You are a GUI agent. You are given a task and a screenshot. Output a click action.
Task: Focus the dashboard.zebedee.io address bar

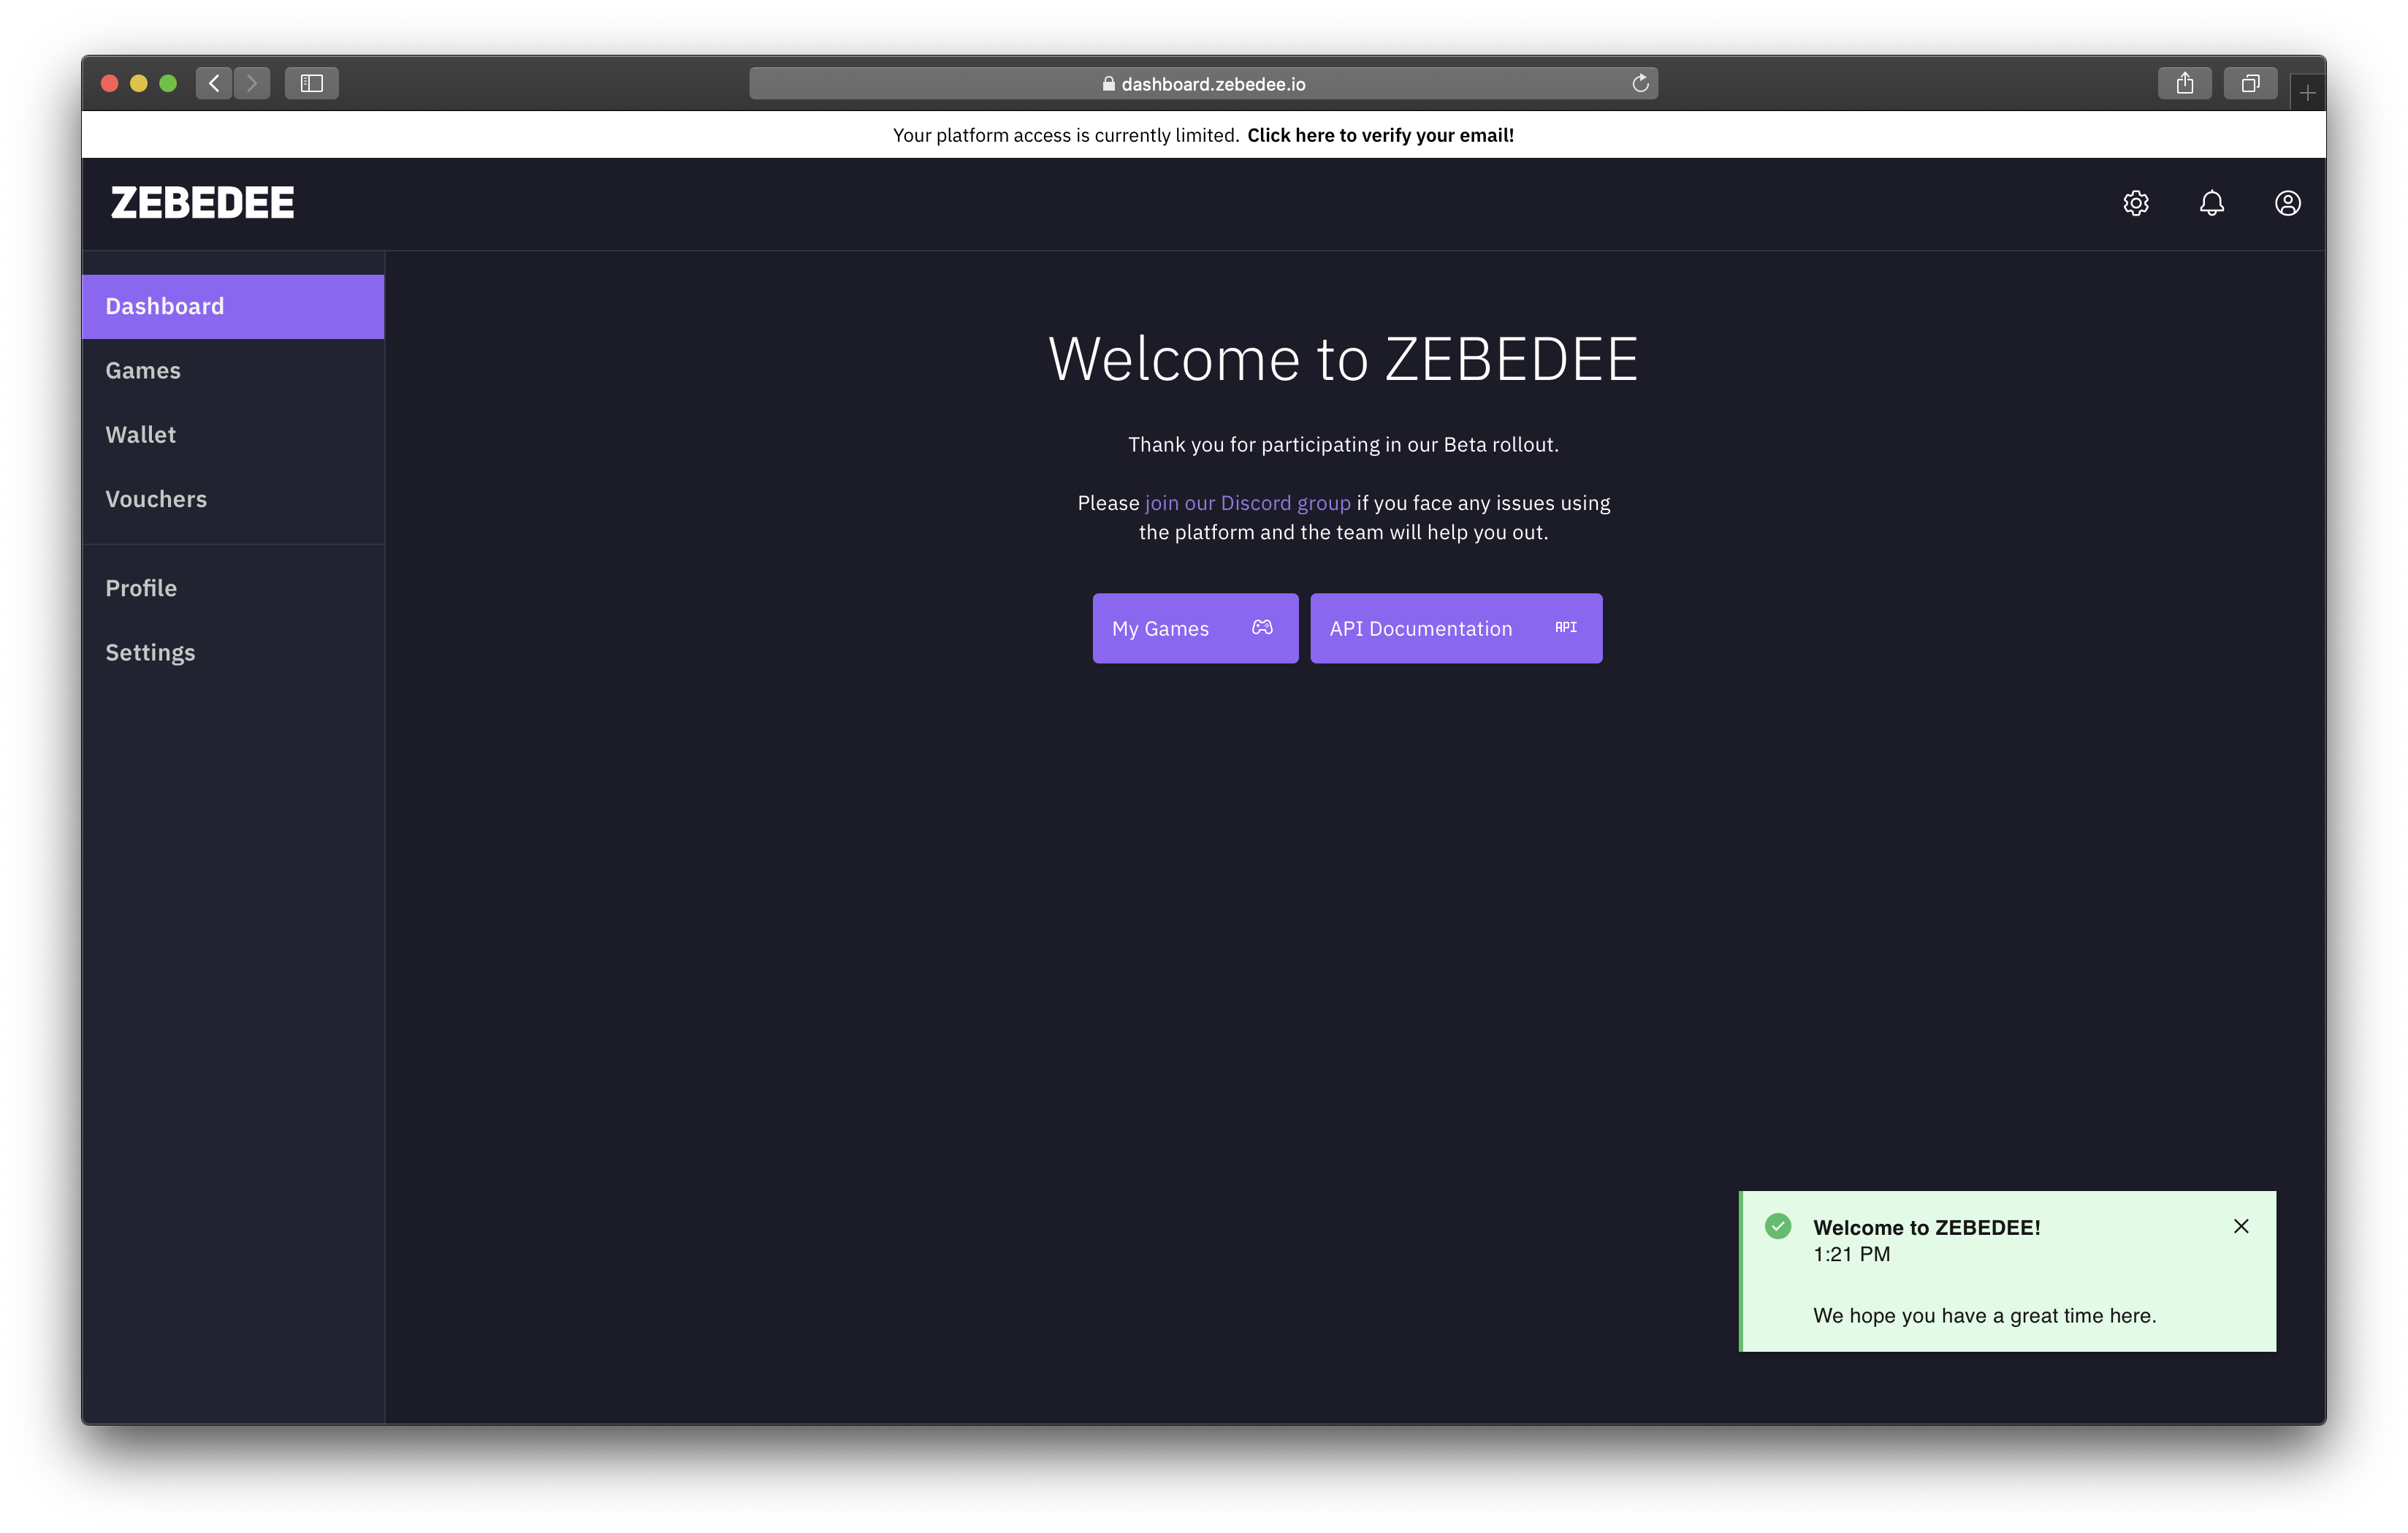point(1203,83)
